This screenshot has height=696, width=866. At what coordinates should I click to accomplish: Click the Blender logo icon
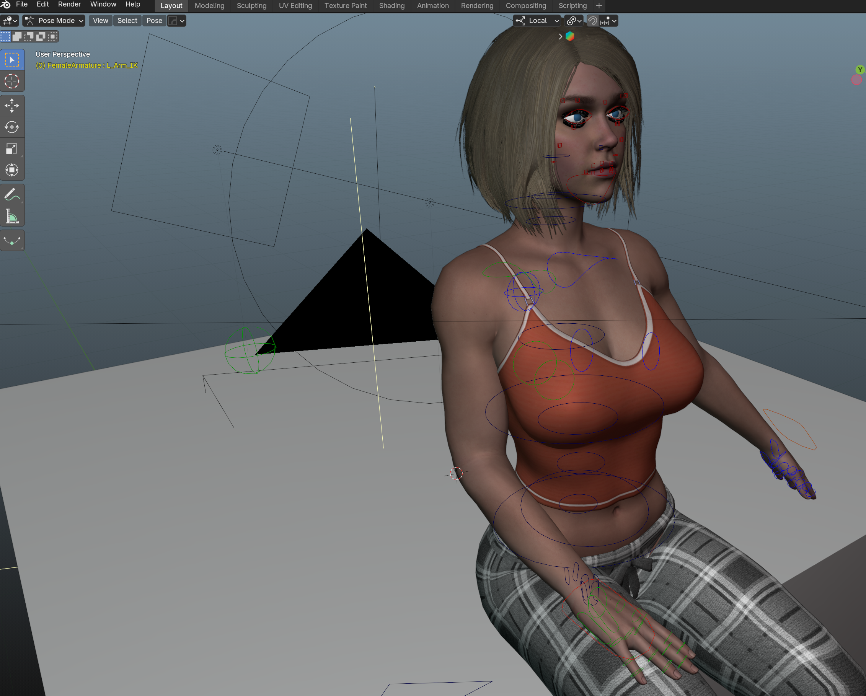[6, 5]
